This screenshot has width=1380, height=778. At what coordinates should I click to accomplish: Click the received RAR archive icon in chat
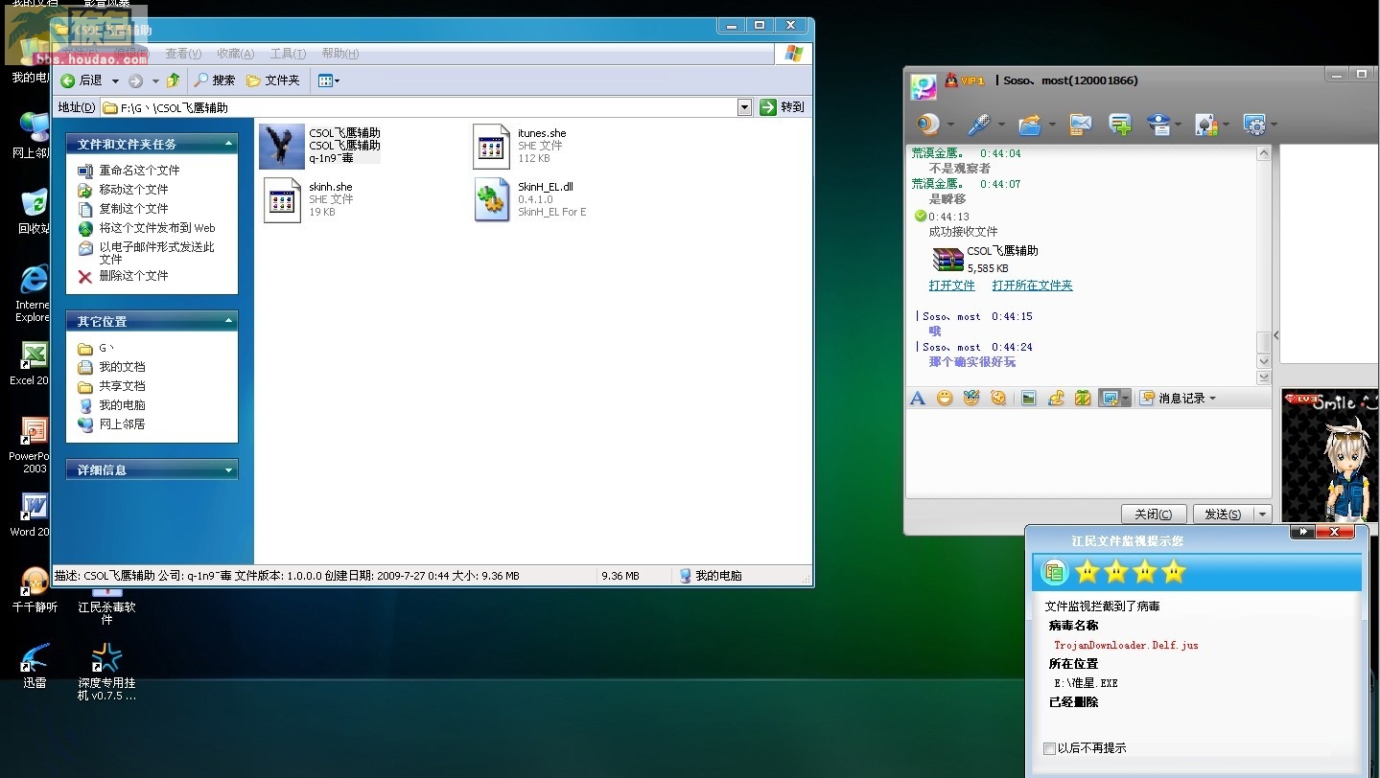coord(947,260)
